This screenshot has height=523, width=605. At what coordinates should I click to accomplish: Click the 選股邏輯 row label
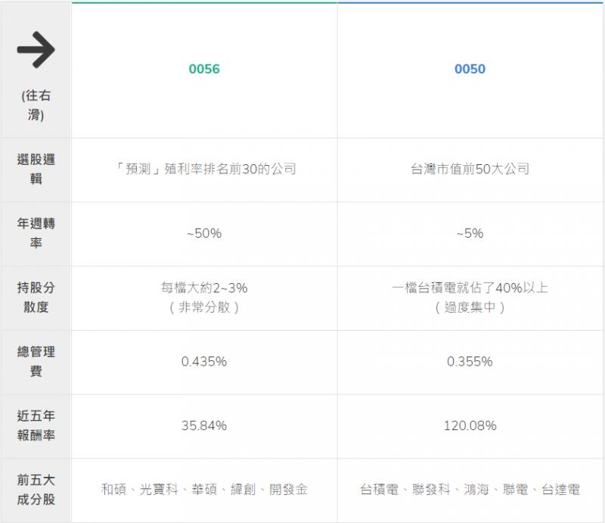pos(36,170)
